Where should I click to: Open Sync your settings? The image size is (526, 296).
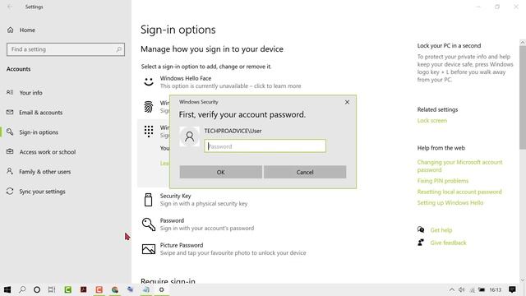[42, 192]
